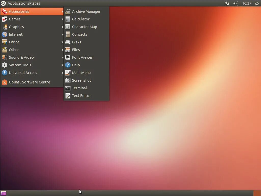261x196 pixels.
Task: Open the Character Map icon
Action: (x=68, y=27)
